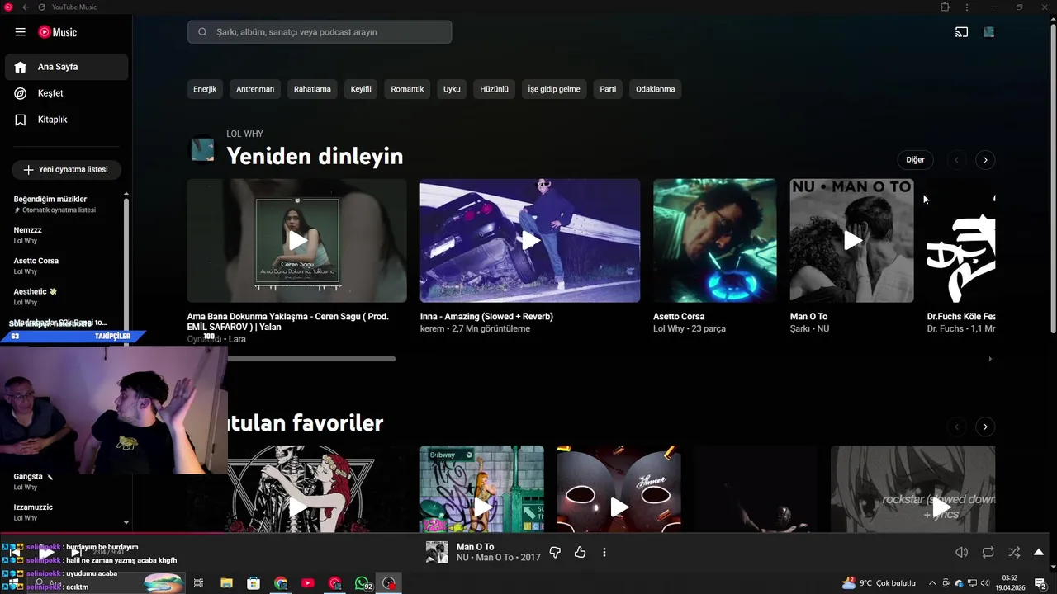Click the player bar album thumbnail

click(437, 552)
